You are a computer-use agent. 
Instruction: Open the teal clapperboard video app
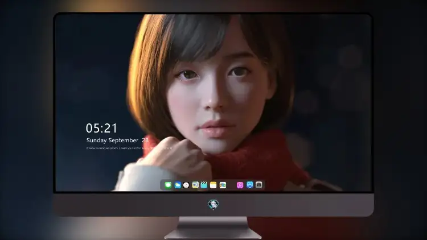pos(204,185)
